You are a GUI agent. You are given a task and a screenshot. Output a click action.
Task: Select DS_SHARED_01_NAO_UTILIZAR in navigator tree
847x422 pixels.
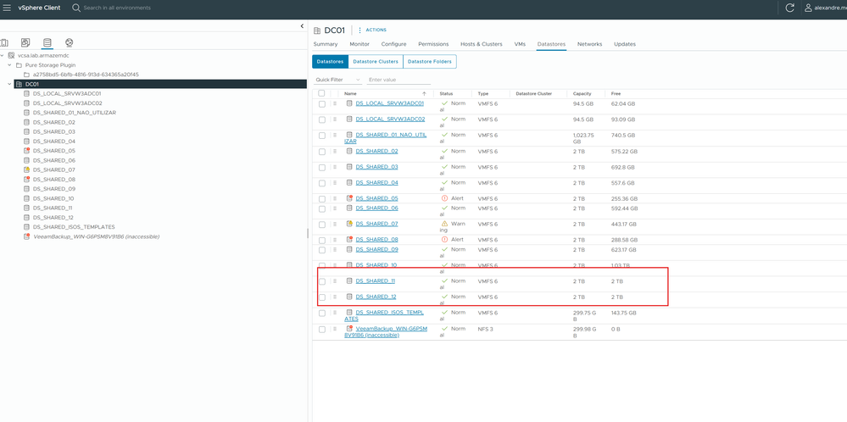click(75, 113)
